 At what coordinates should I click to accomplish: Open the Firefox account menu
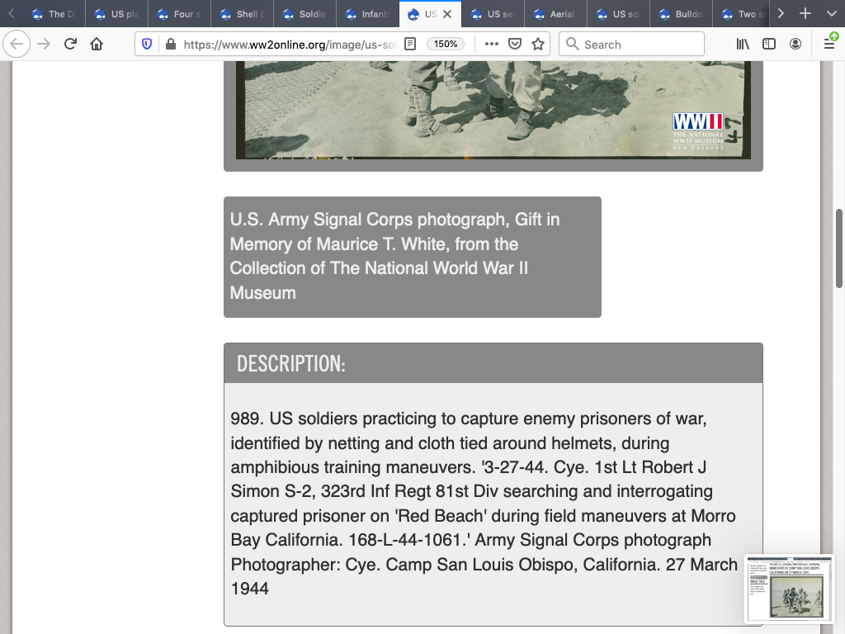click(795, 45)
